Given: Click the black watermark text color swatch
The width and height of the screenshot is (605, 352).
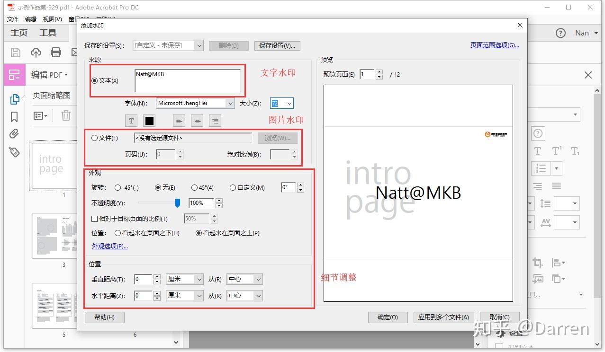Looking at the screenshot, I should pos(149,121).
